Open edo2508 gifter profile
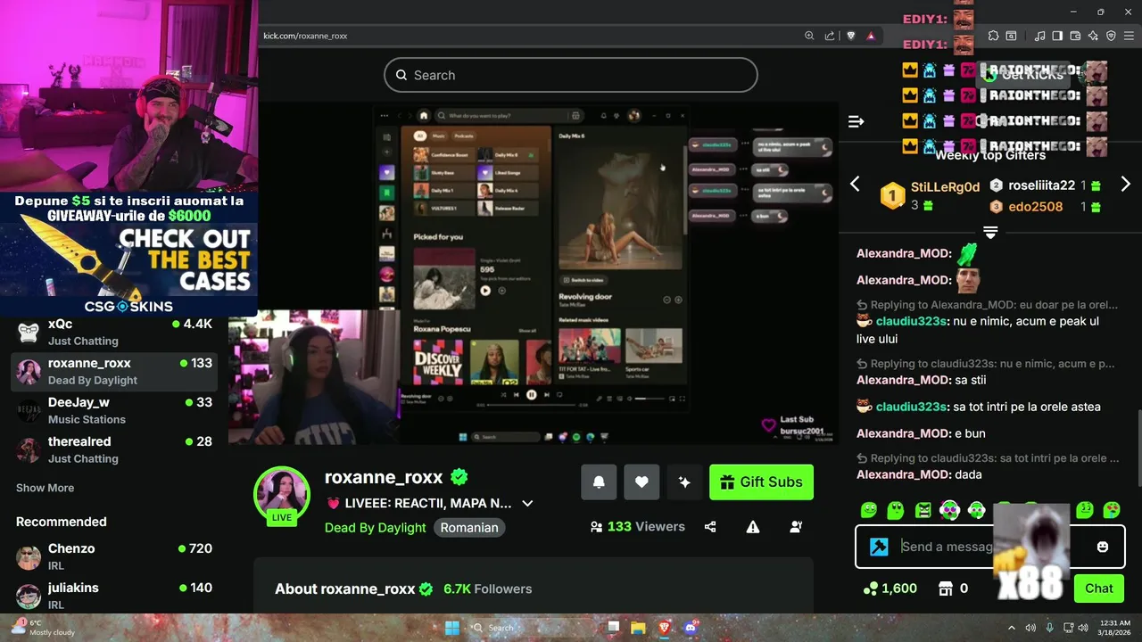Viewport: 1142px width, 642px height. pos(1035,206)
